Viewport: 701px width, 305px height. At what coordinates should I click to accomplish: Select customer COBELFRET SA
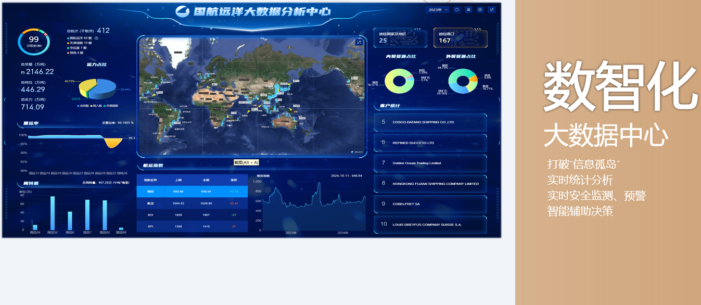(x=430, y=204)
